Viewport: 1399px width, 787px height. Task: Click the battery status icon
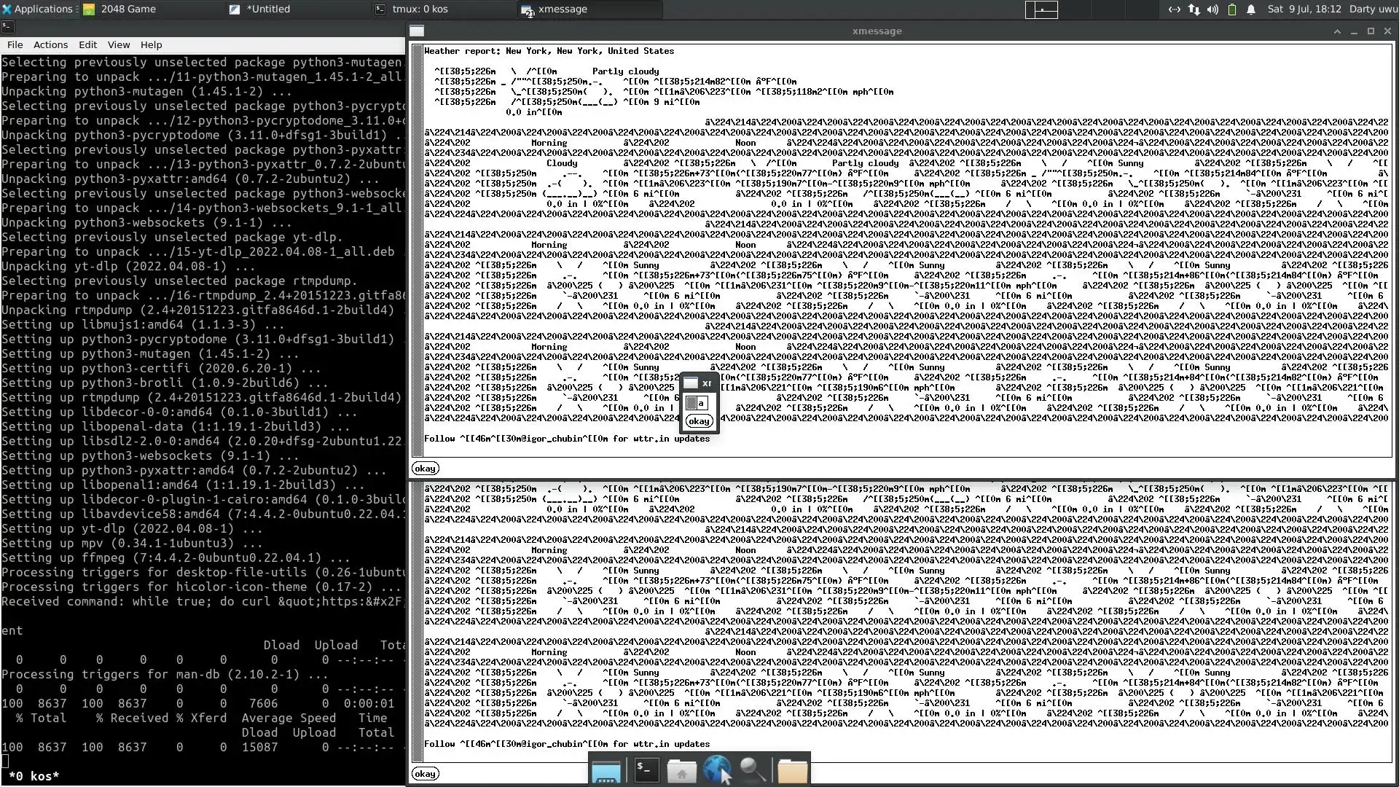1232,9
